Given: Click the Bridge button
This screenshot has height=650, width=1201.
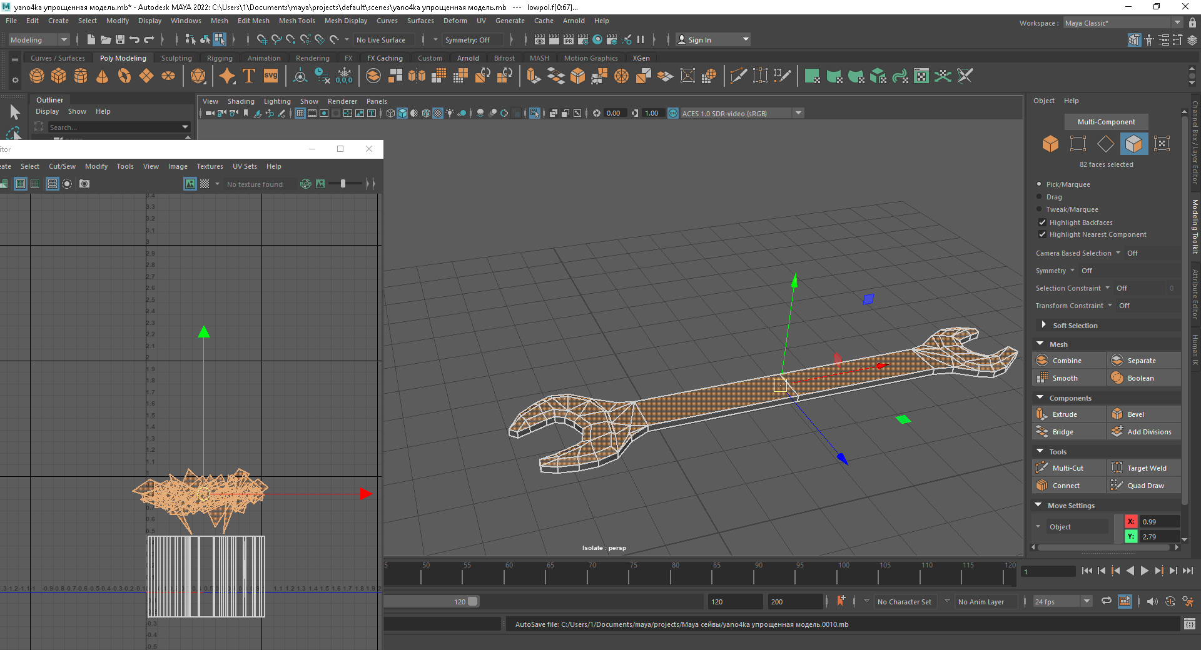Looking at the screenshot, I should coord(1069,432).
